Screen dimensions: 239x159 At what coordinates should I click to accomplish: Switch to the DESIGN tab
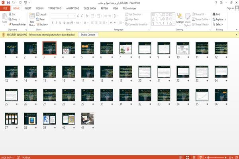[x=40, y=8]
